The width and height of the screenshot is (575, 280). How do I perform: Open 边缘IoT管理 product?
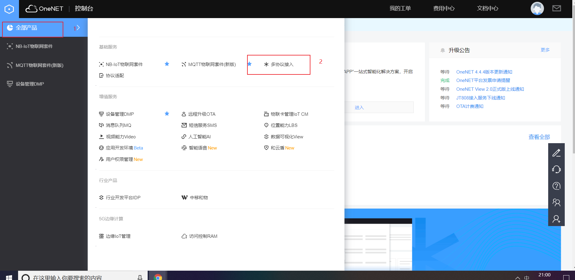[x=118, y=236]
